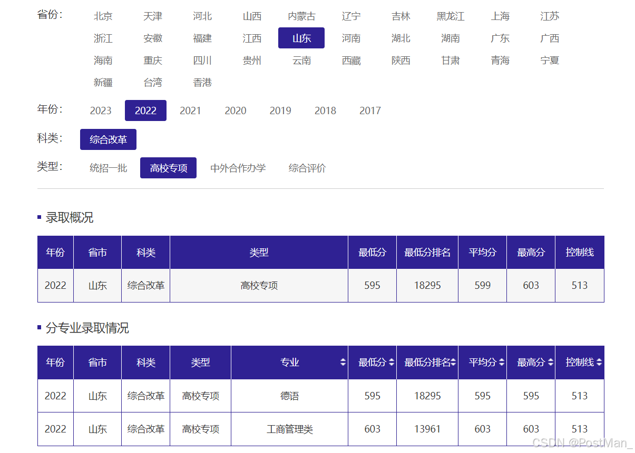
Task: Sort by 最低分 using its sort arrows
Action: (x=392, y=363)
